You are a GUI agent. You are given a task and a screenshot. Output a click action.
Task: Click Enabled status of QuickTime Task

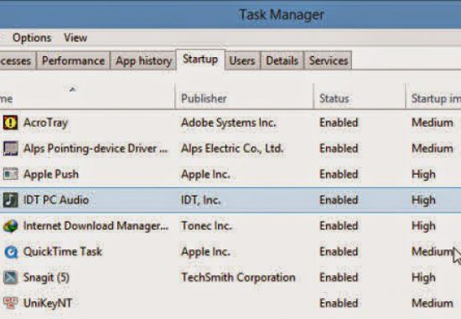[339, 252]
